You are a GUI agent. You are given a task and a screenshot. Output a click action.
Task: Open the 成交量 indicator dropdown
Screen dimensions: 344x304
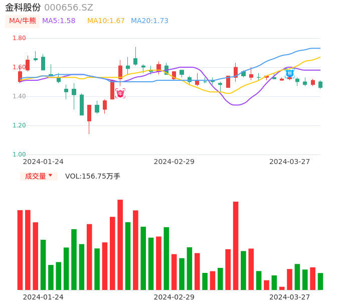[39, 176]
